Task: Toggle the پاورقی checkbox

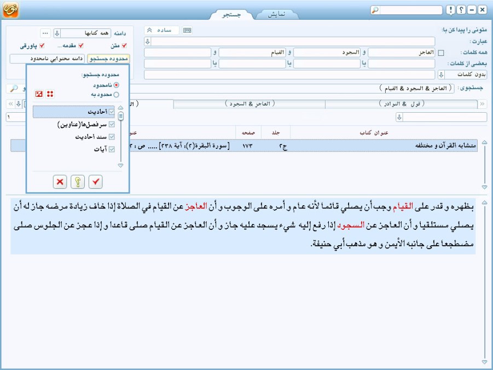Action: pyautogui.click(x=42, y=45)
